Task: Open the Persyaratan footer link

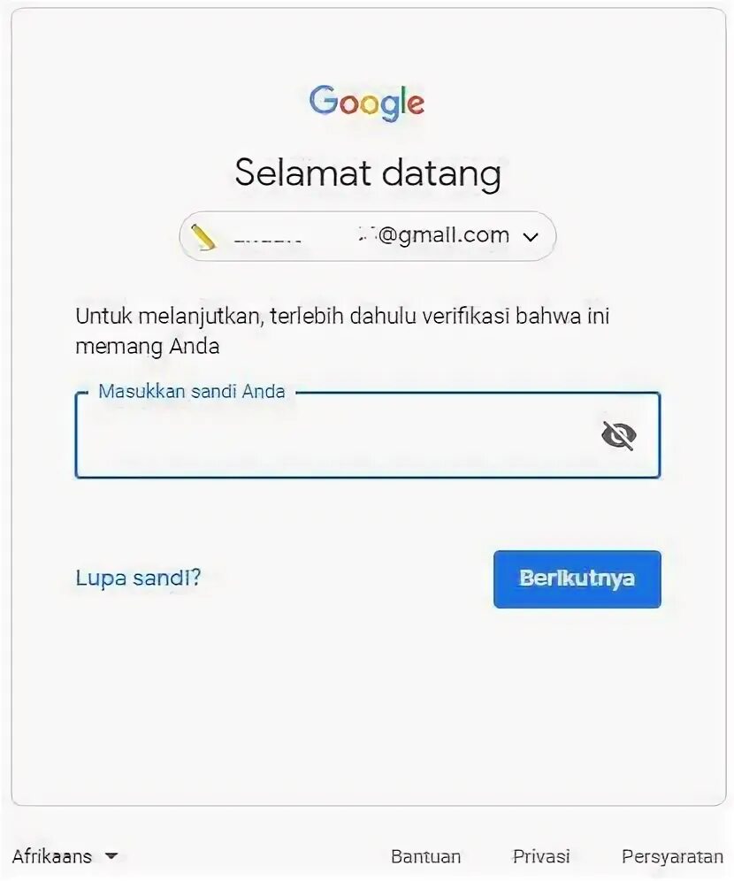Action: tap(672, 856)
